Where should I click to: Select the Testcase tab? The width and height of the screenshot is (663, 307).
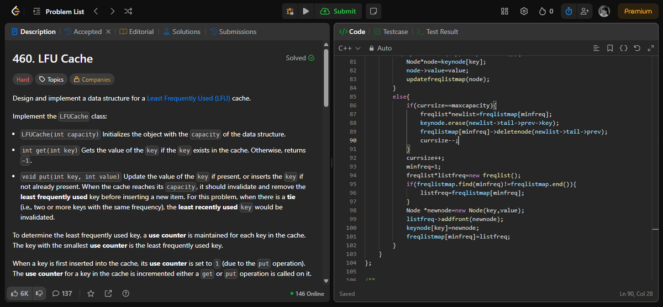[391, 31]
